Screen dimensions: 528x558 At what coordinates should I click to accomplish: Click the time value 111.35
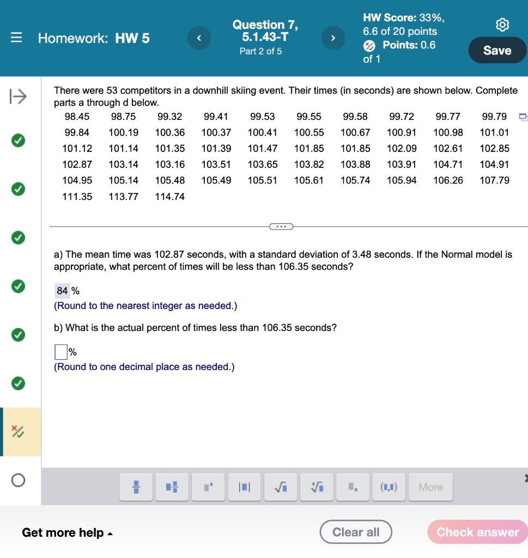77,196
